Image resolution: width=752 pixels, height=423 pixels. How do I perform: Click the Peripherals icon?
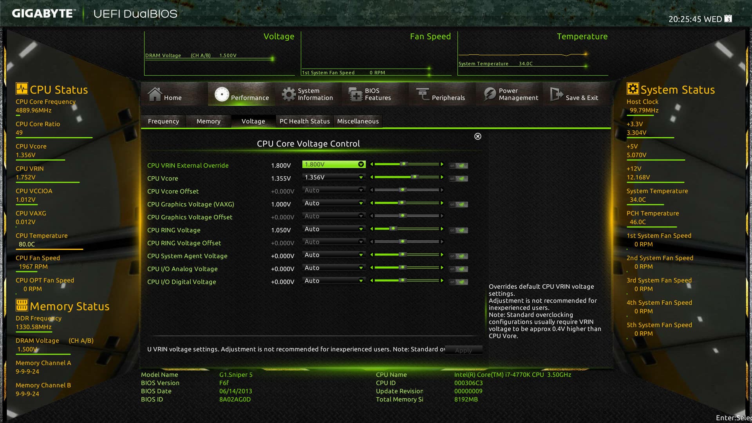(x=423, y=94)
